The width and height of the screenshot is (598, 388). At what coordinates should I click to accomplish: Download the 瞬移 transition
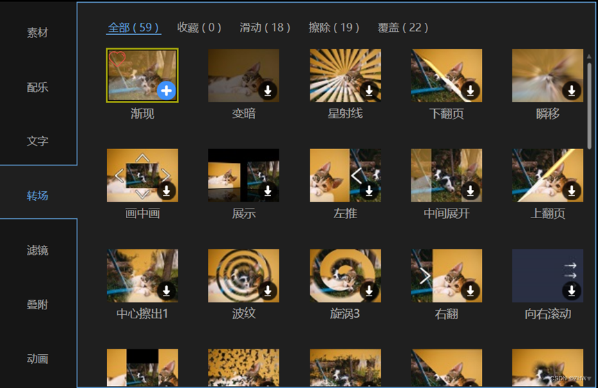click(572, 90)
